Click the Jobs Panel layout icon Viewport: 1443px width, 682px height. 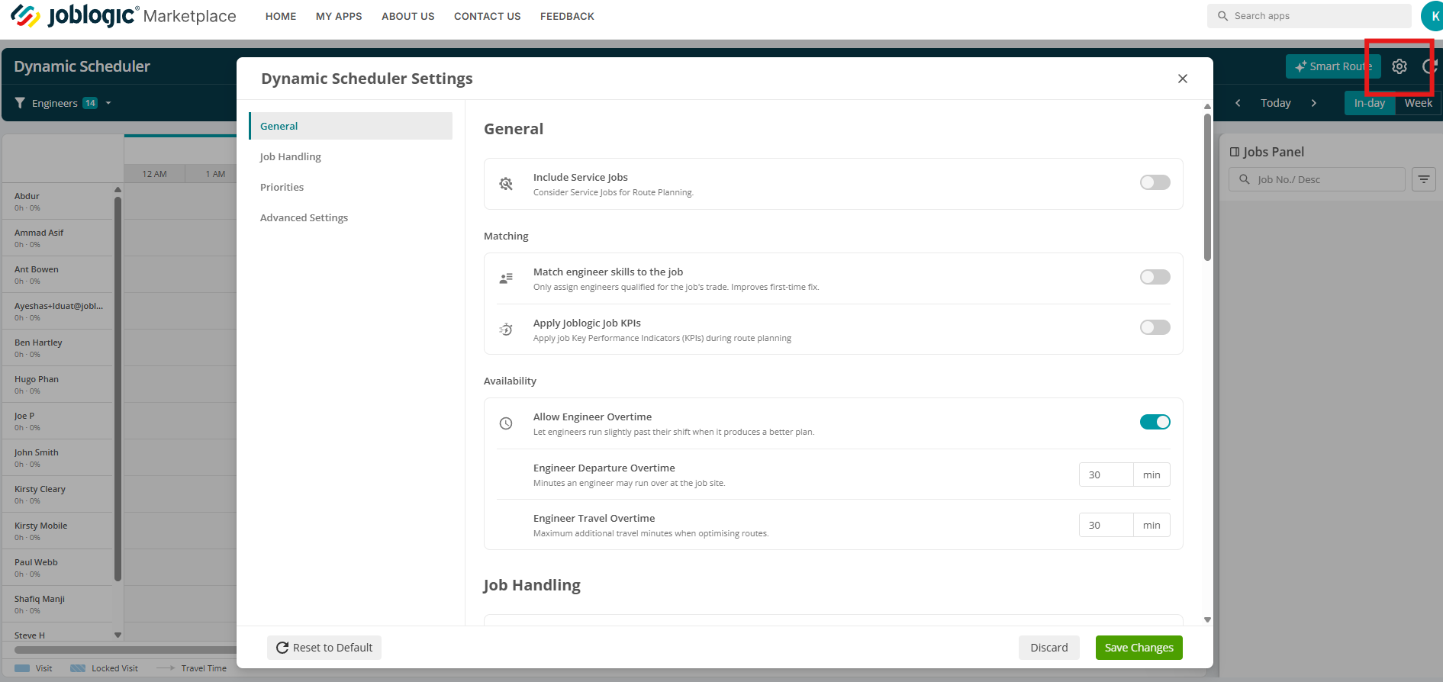1235,152
